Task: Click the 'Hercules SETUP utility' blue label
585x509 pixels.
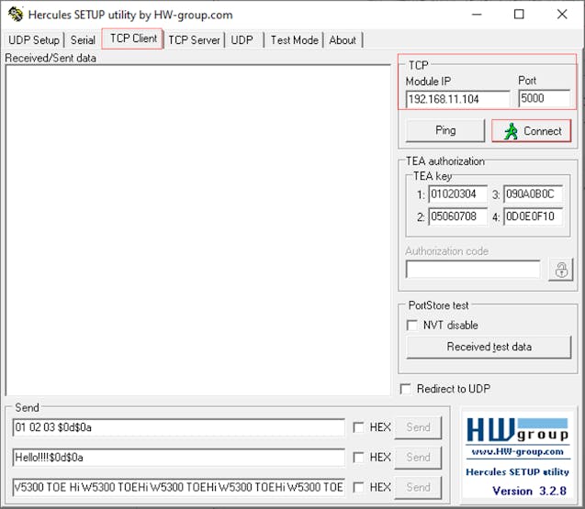Action: (x=517, y=471)
